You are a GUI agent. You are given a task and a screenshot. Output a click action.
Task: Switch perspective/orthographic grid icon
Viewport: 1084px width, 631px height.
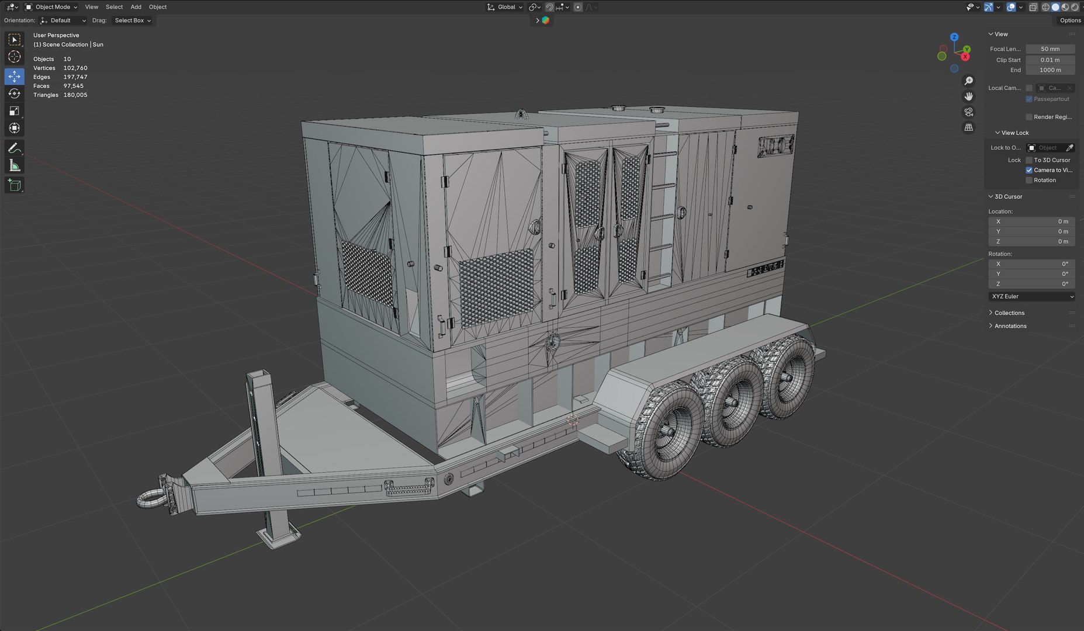[x=968, y=127]
